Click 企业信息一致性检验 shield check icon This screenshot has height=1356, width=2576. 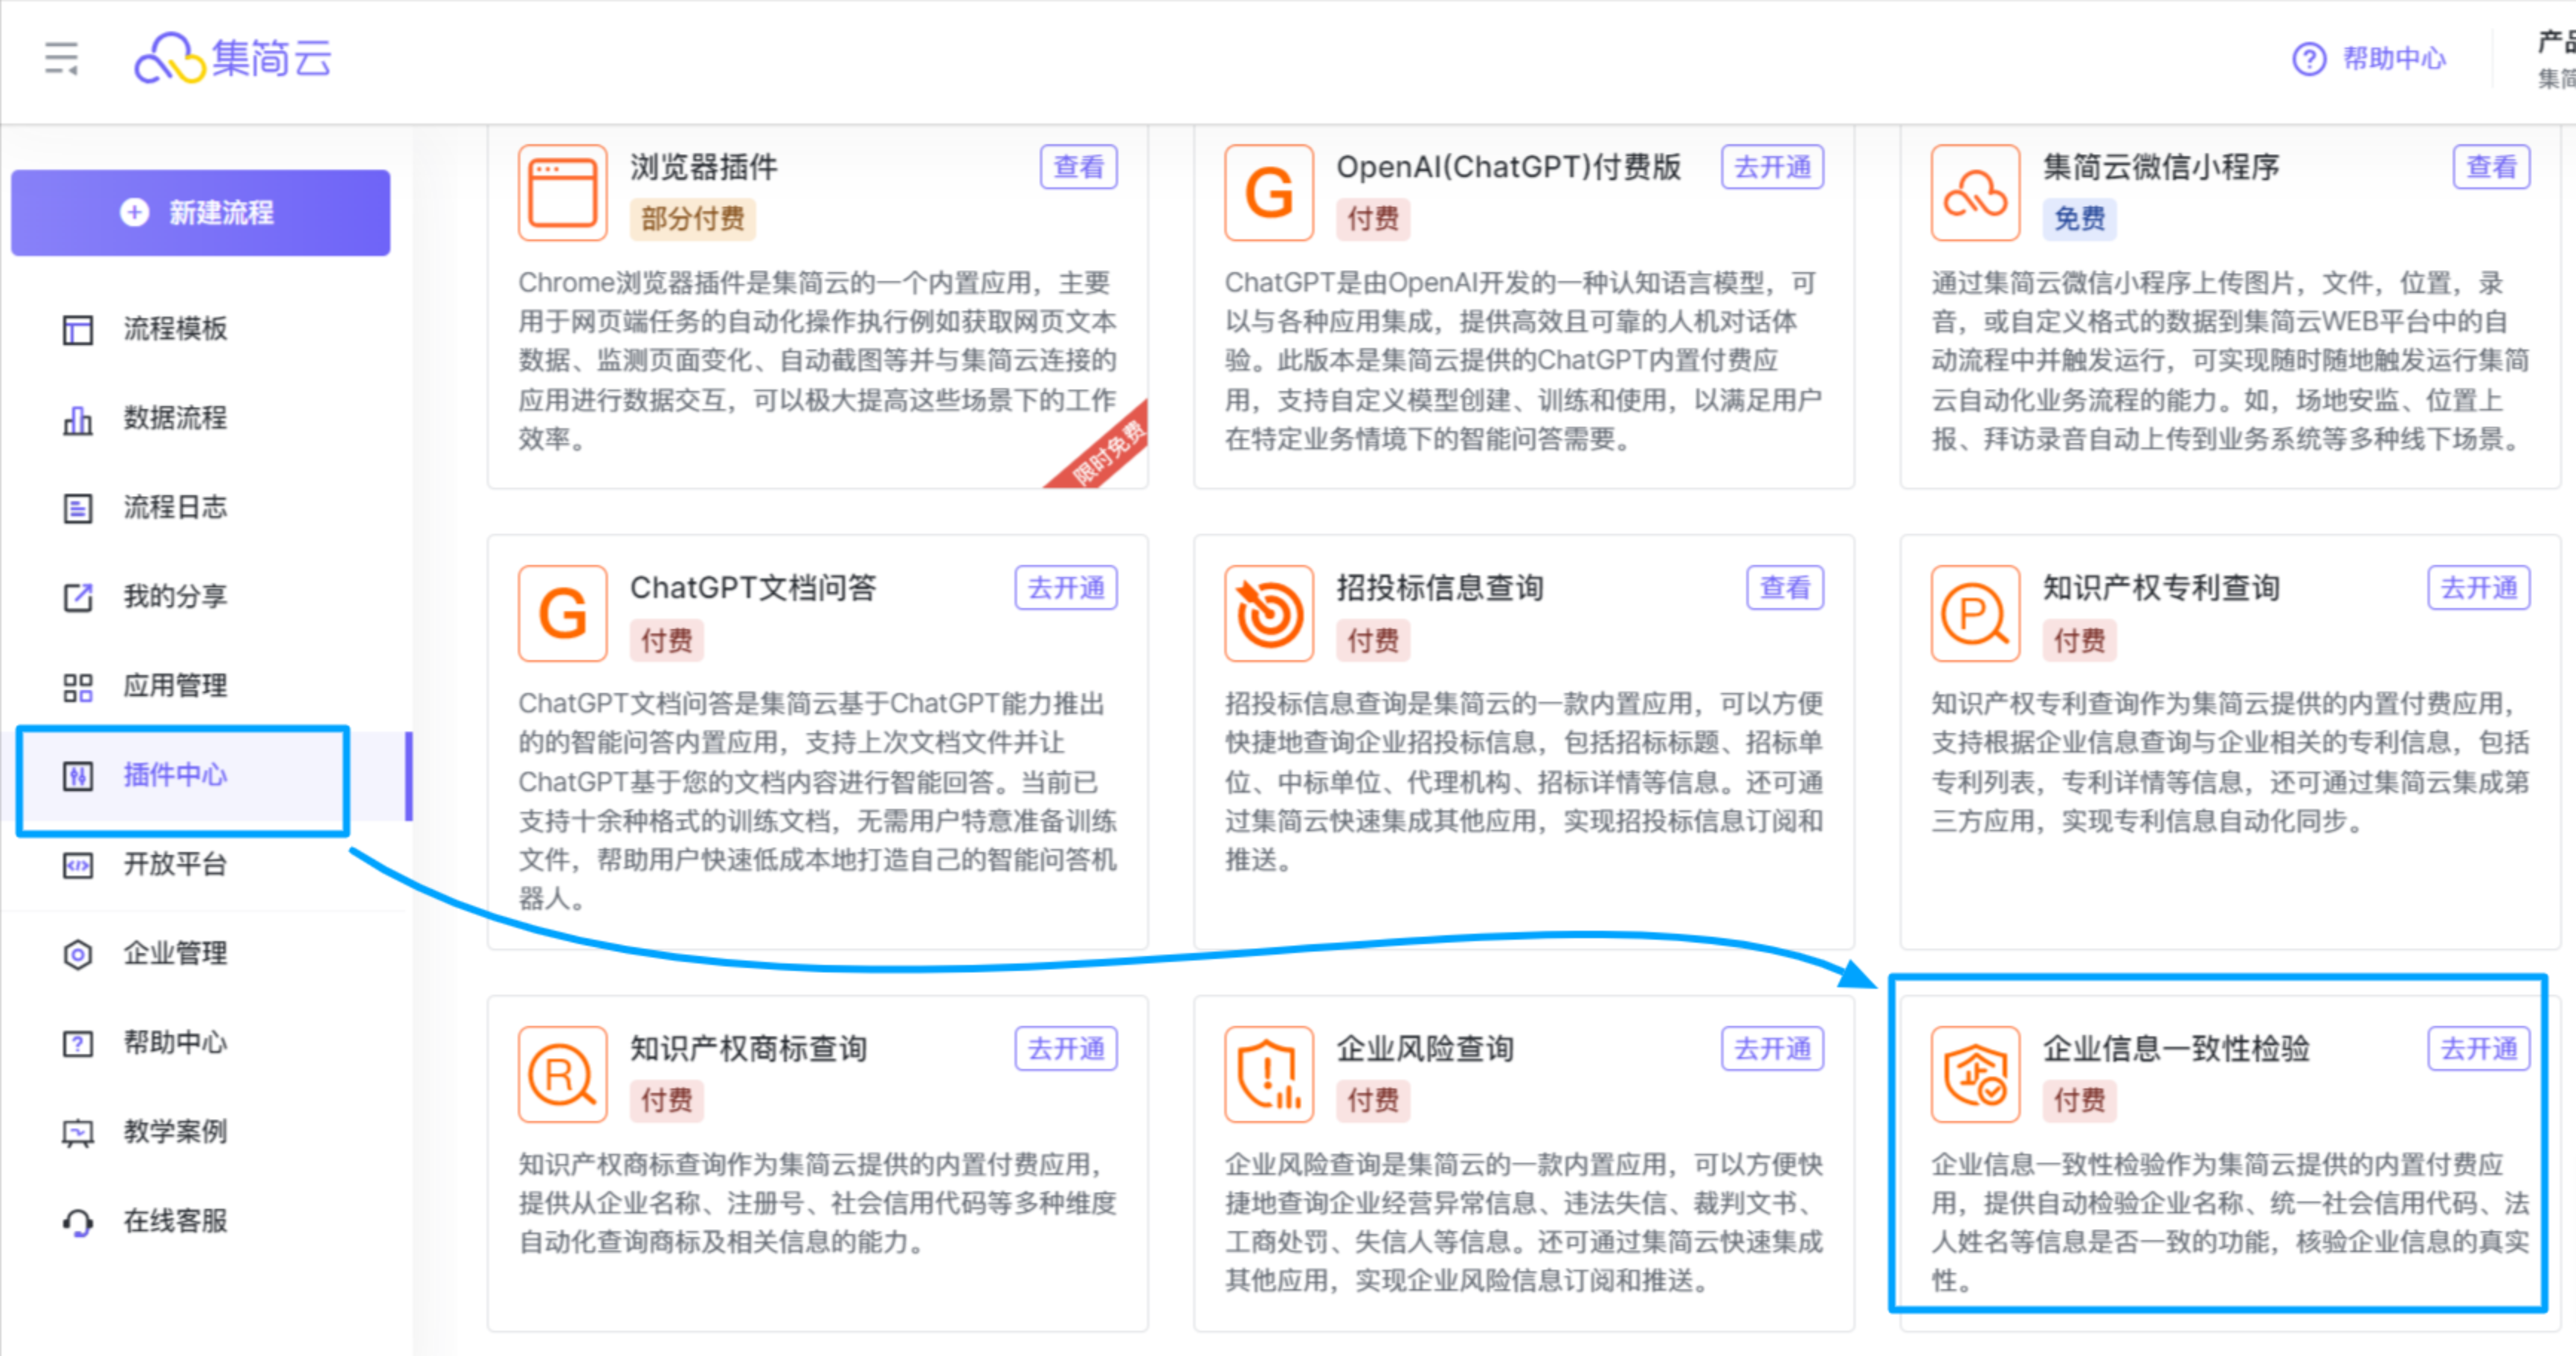[x=1976, y=1075]
